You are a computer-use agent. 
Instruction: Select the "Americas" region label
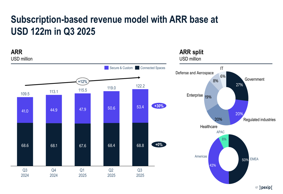point(201,156)
